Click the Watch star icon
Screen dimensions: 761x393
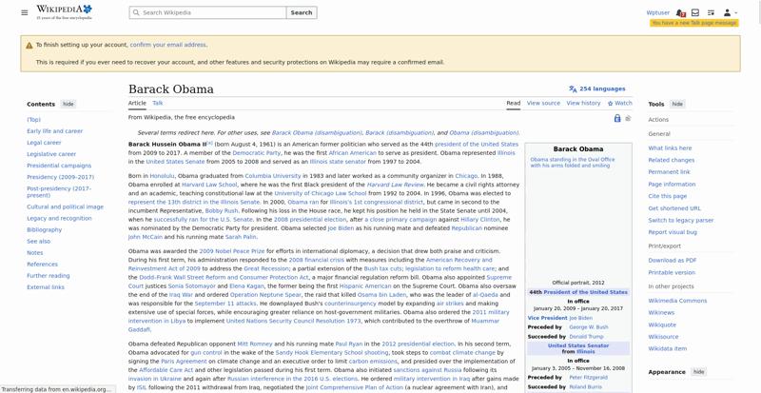pyautogui.click(x=610, y=104)
